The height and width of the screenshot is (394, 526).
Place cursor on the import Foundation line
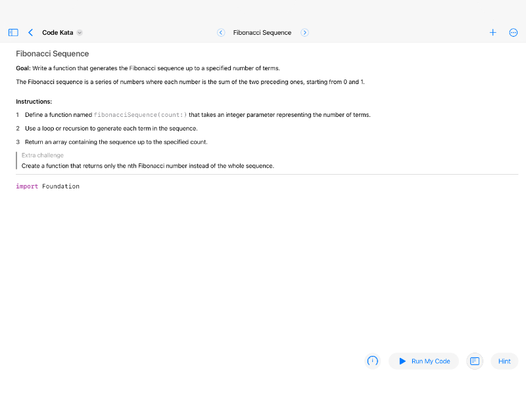pos(47,186)
